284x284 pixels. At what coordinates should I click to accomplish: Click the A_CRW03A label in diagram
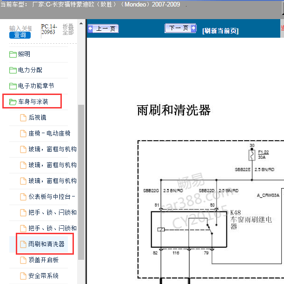[268, 195]
